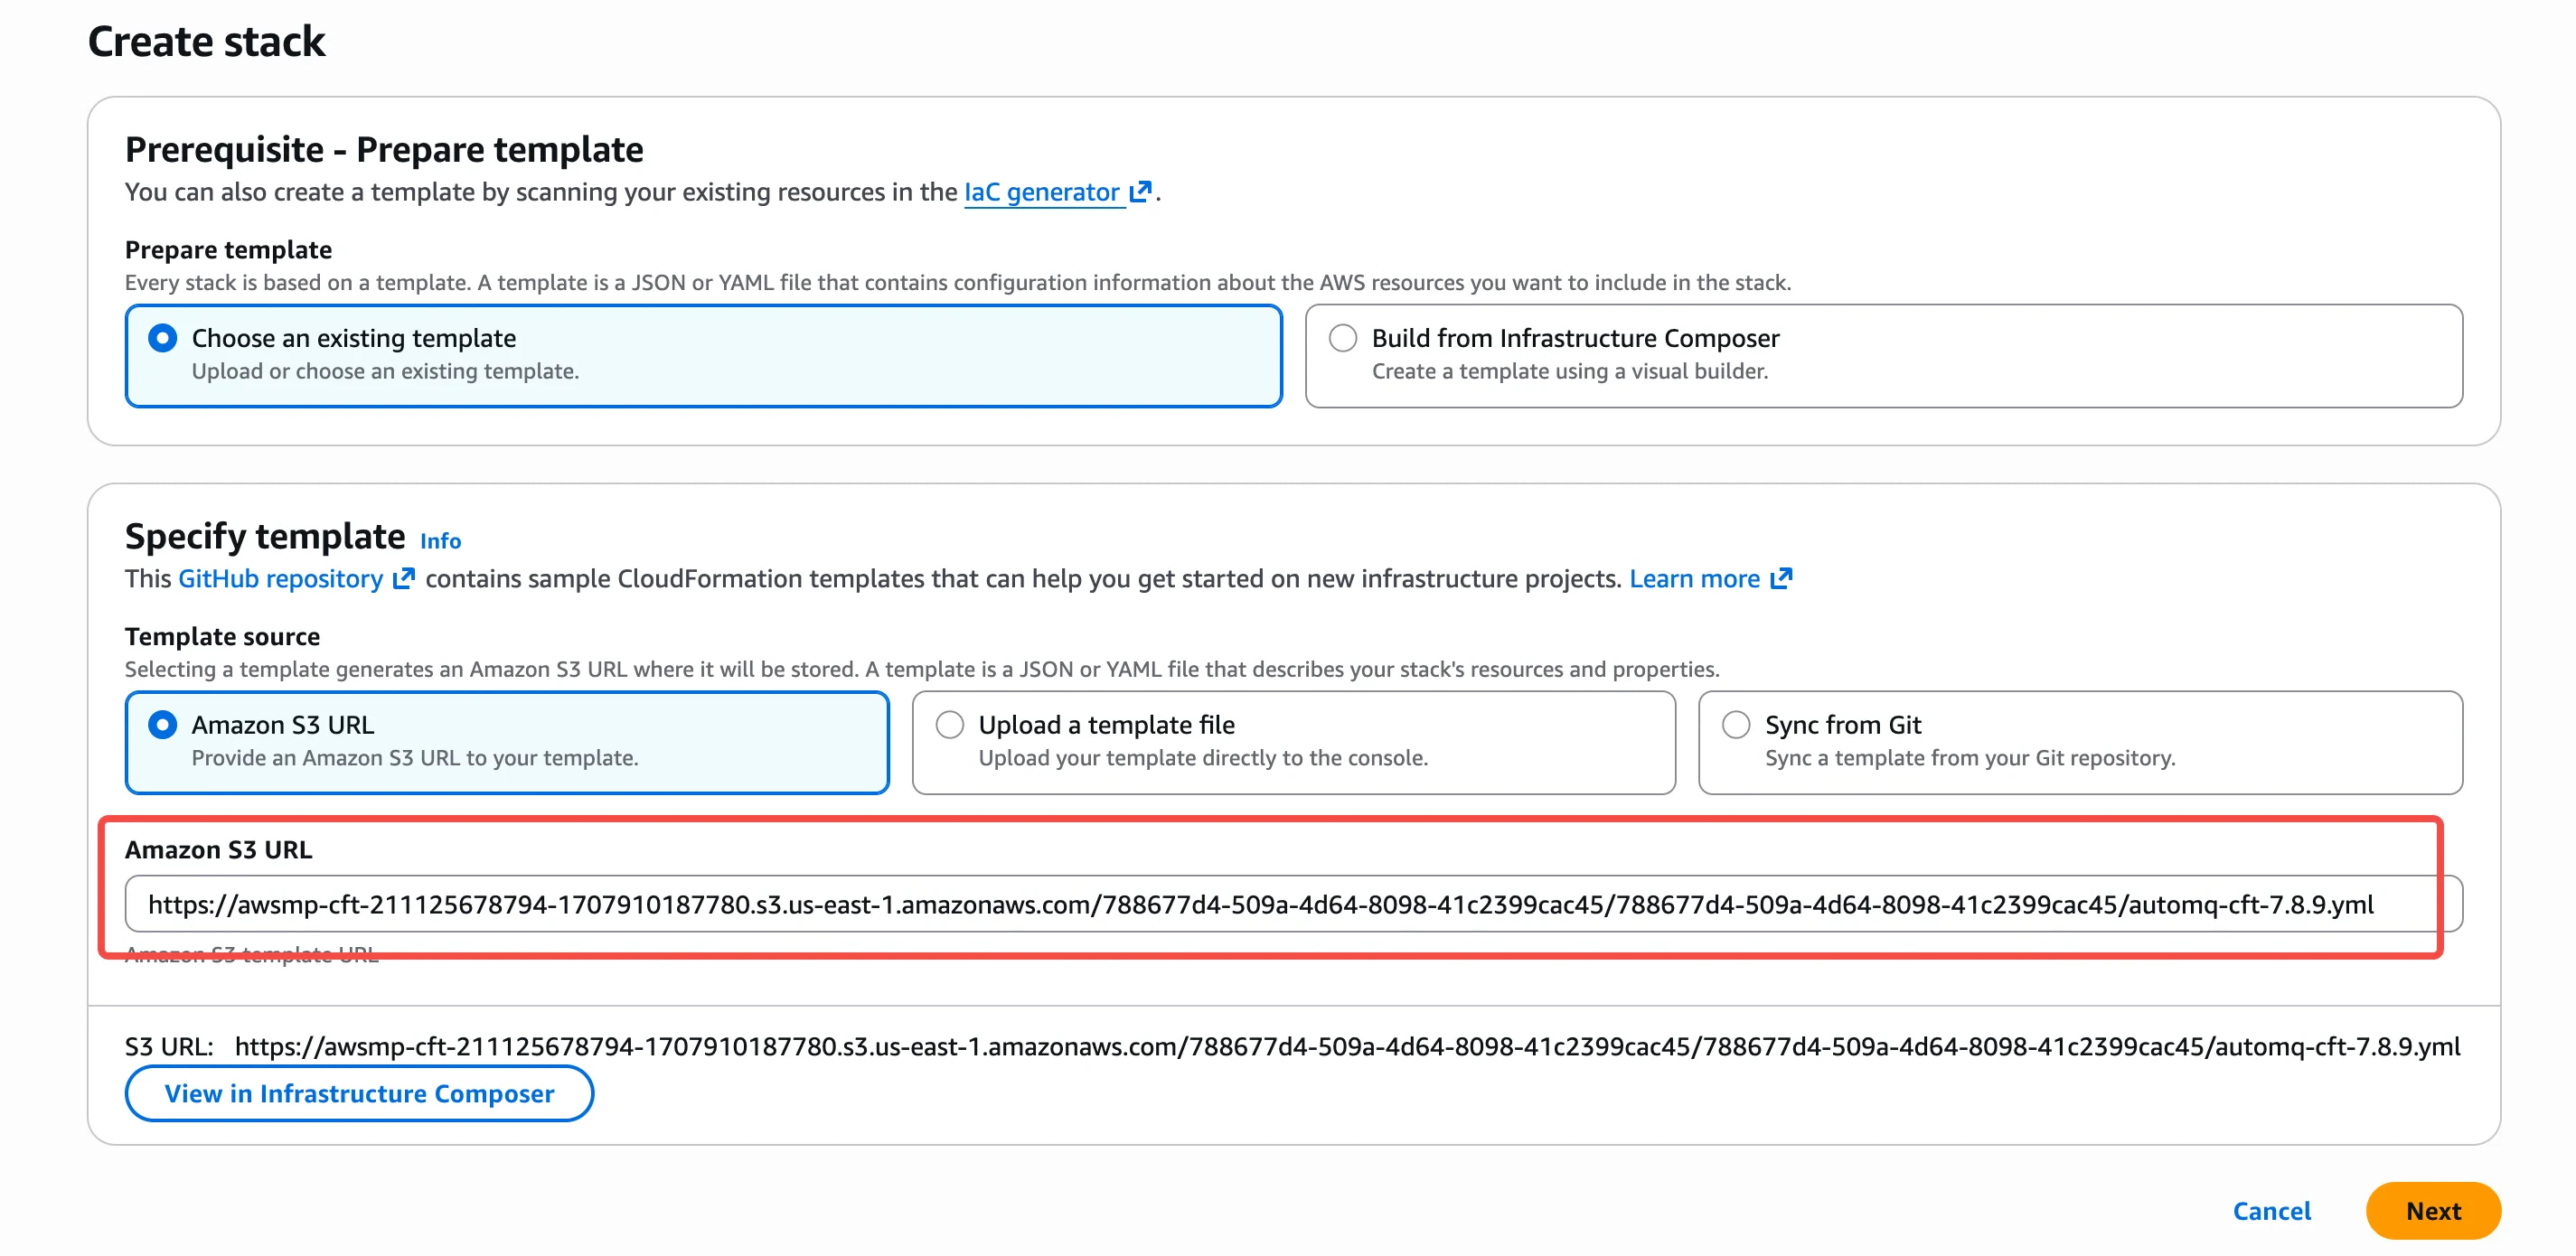The width and height of the screenshot is (2576, 1256).
Task: Select Choose an existing template radio
Action: (x=162, y=338)
